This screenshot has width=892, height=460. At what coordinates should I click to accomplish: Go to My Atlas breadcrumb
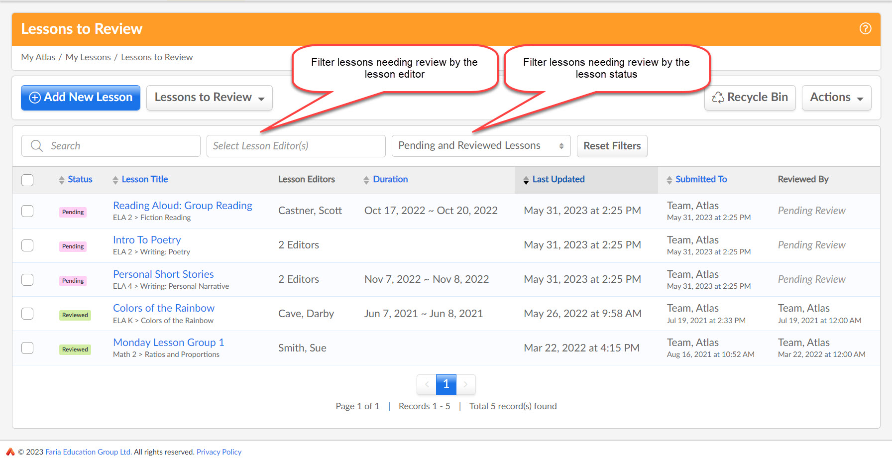(38, 57)
